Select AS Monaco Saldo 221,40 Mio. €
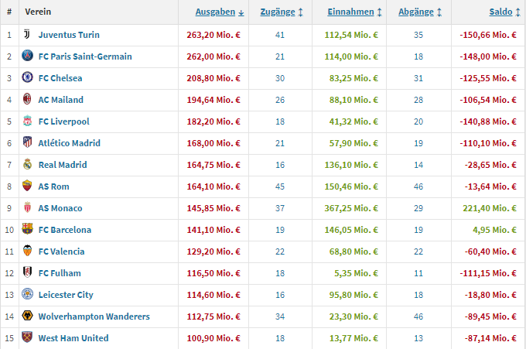 490,208
